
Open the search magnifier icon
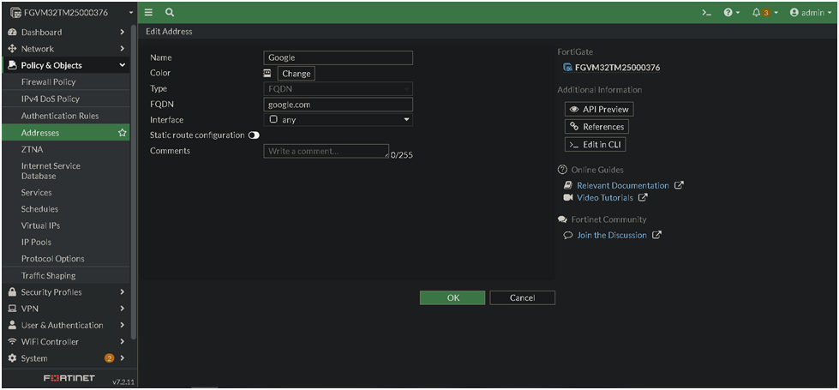[x=170, y=12]
